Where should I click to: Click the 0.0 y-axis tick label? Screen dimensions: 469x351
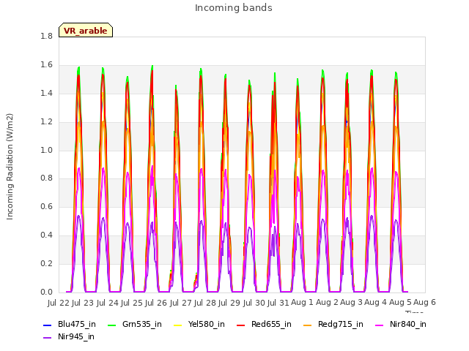coord(46,292)
